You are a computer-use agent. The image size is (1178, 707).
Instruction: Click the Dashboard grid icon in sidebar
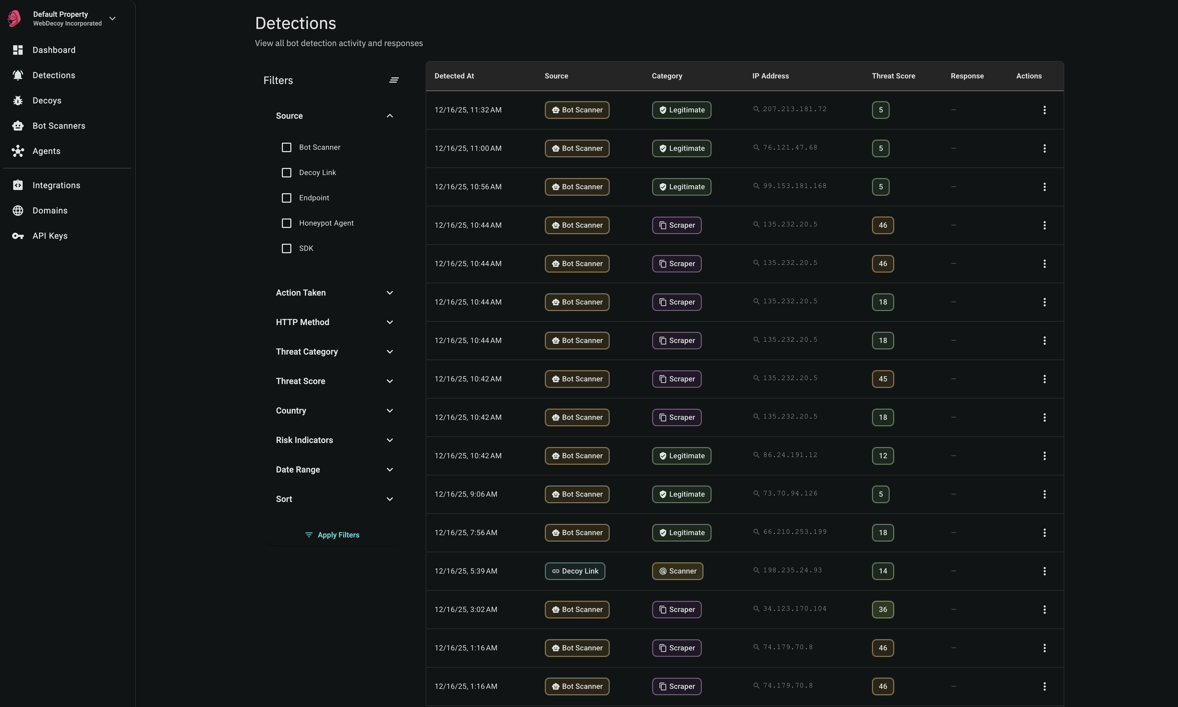pyautogui.click(x=18, y=50)
